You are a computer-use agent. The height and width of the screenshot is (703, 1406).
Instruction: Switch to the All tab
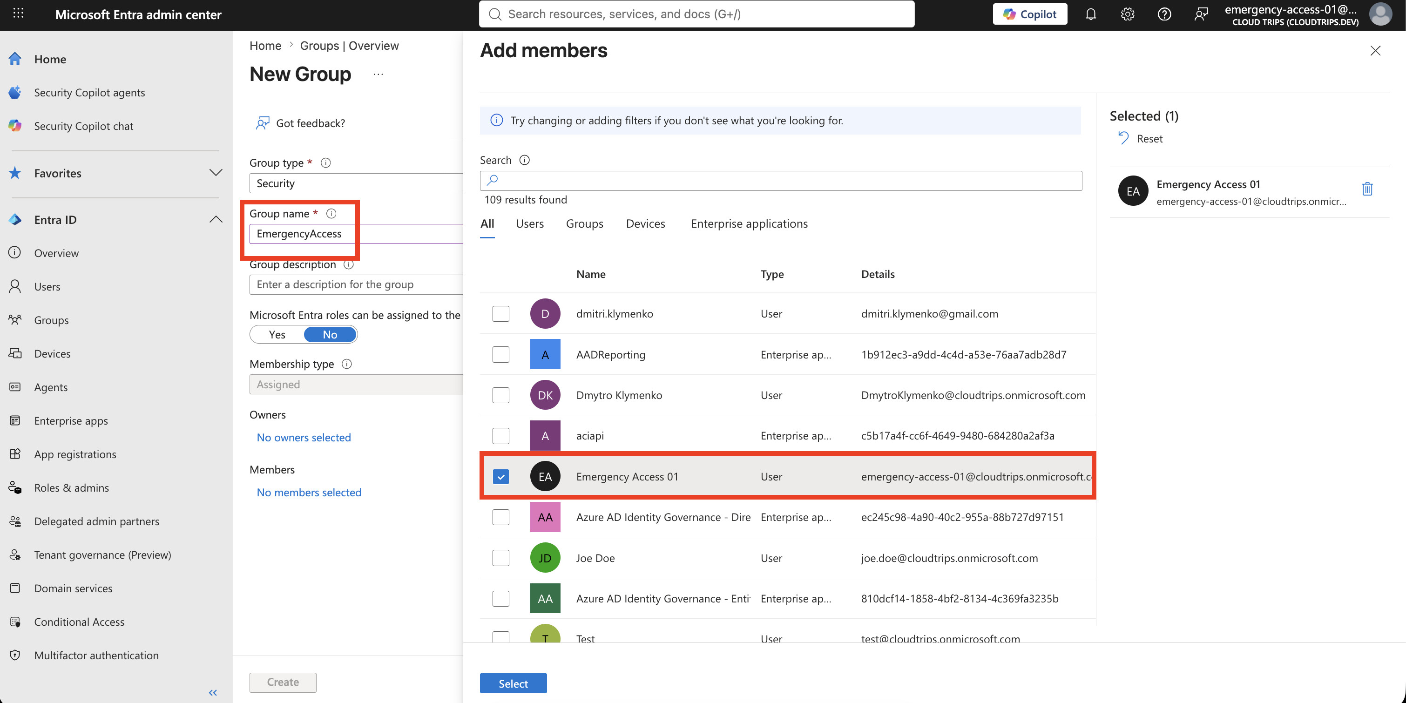click(487, 224)
